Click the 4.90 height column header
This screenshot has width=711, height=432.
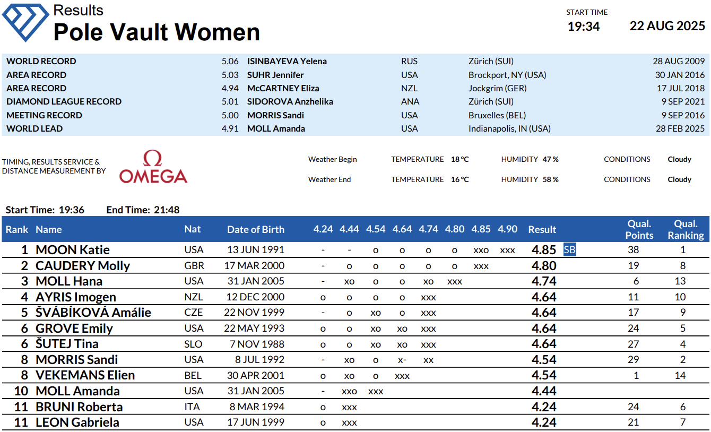(507, 229)
